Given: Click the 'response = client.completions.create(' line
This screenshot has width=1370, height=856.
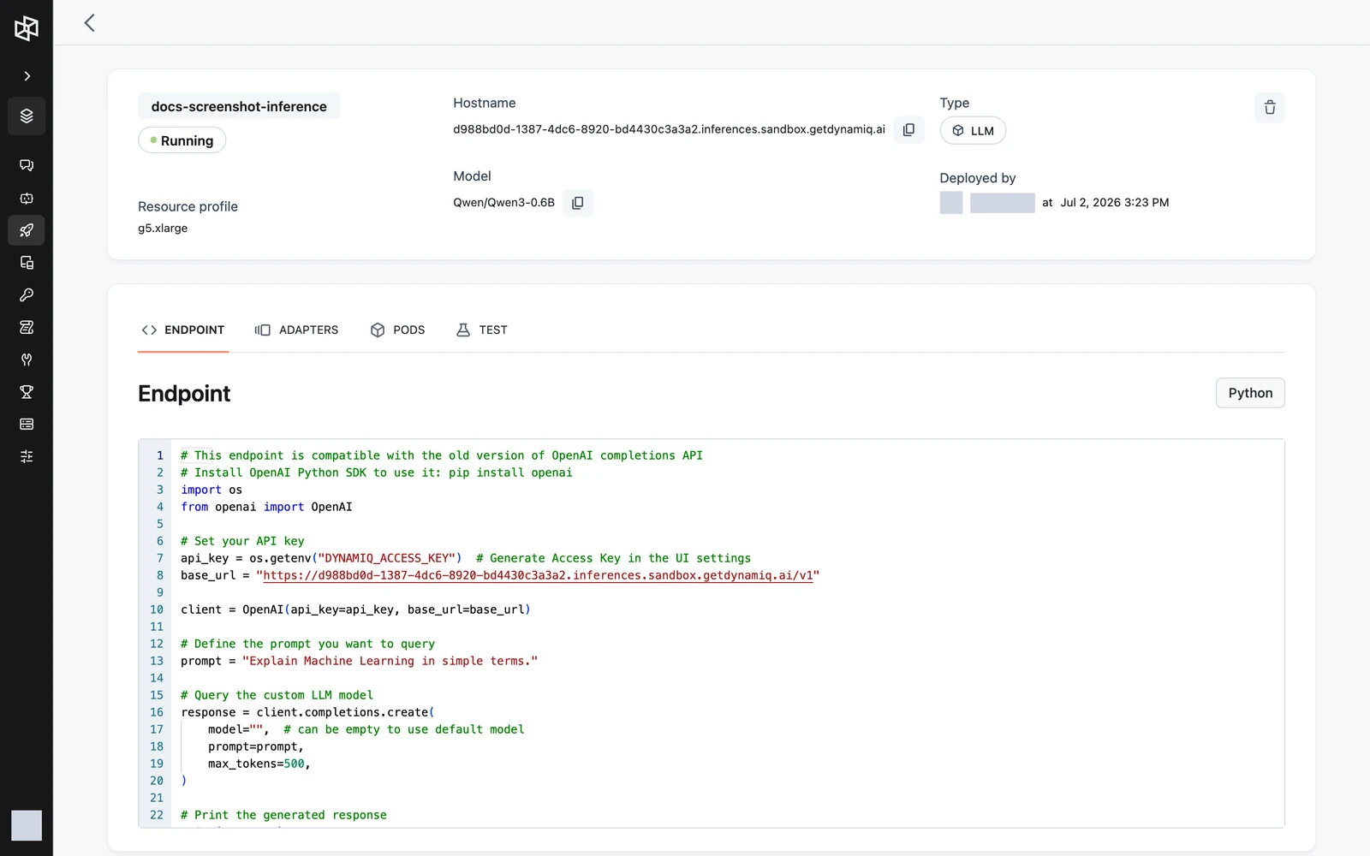Looking at the screenshot, I should (307, 712).
